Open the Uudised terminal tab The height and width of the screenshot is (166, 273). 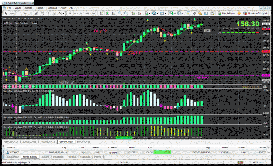click(45, 157)
